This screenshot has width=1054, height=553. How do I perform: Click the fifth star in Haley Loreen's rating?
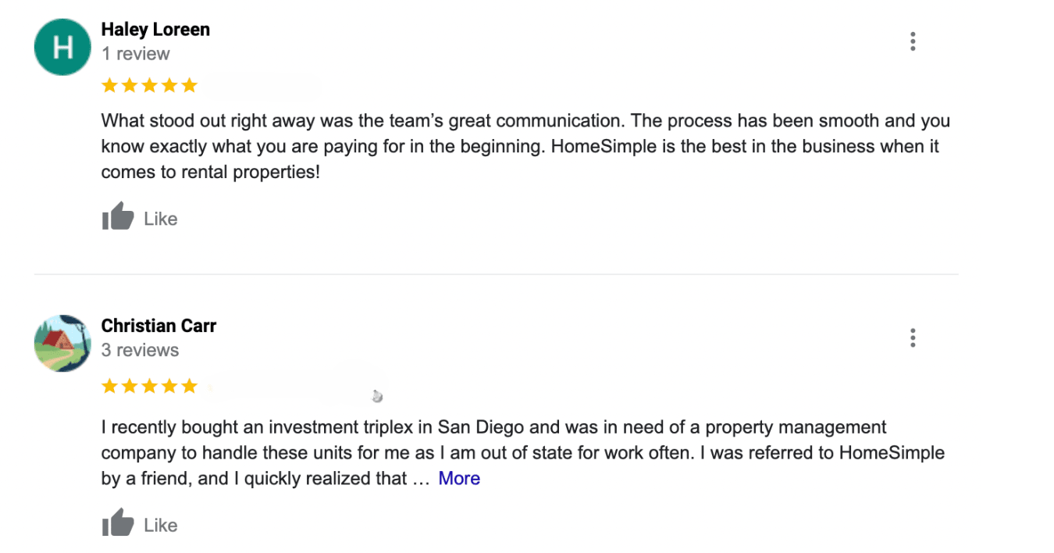point(190,85)
